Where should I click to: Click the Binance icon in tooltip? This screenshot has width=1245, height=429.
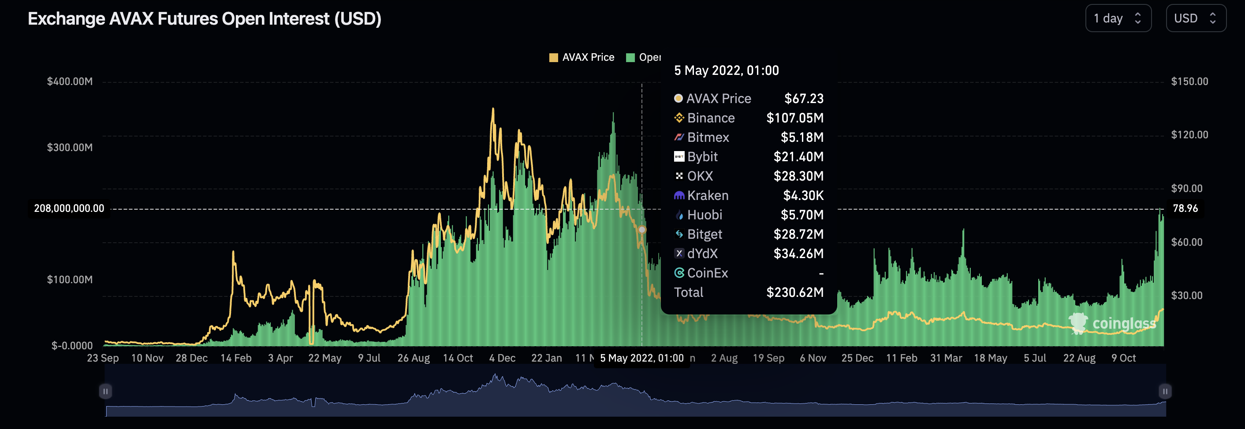point(679,118)
